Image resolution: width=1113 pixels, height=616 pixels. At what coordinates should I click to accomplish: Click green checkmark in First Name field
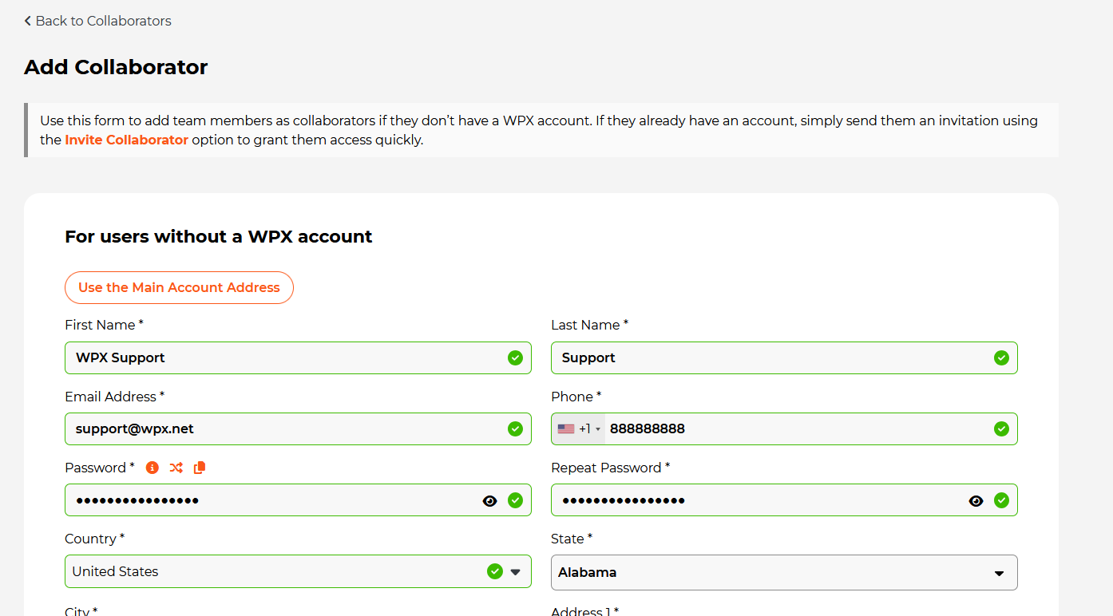[515, 357]
